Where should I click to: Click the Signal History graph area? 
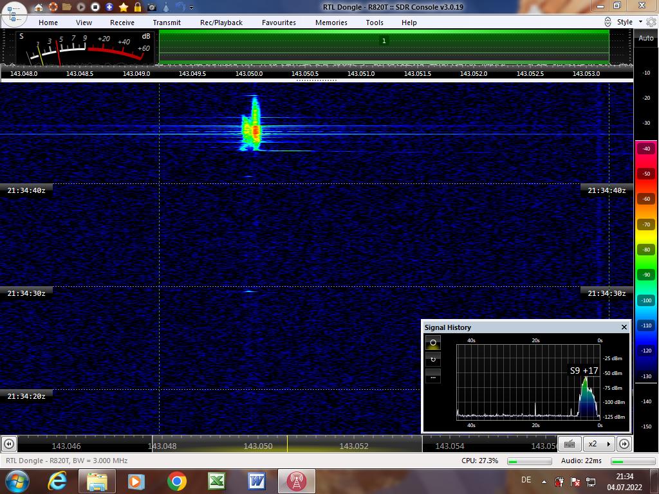[x=529, y=382]
